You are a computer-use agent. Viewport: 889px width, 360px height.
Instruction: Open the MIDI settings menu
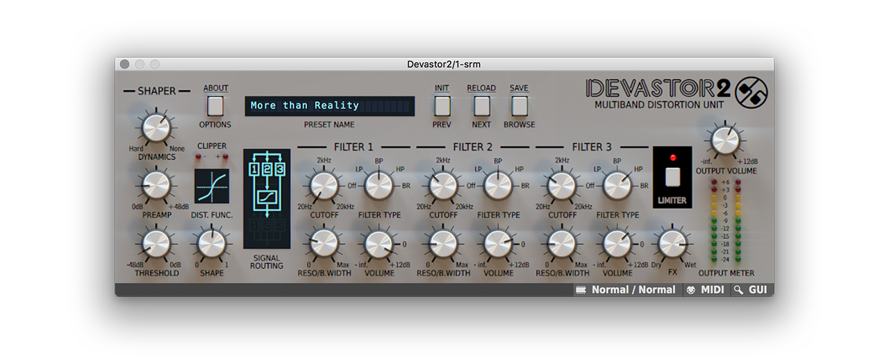(706, 290)
